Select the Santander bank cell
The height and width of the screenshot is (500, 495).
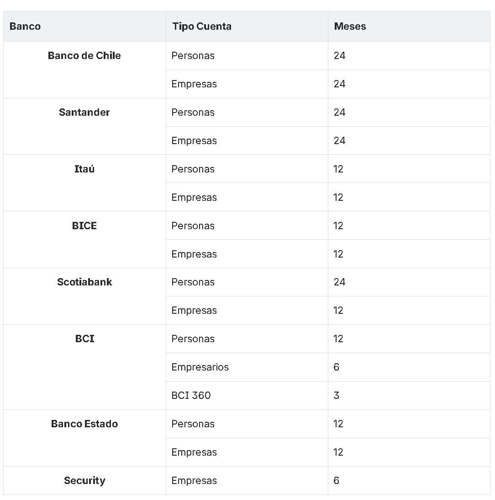(84, 113)
